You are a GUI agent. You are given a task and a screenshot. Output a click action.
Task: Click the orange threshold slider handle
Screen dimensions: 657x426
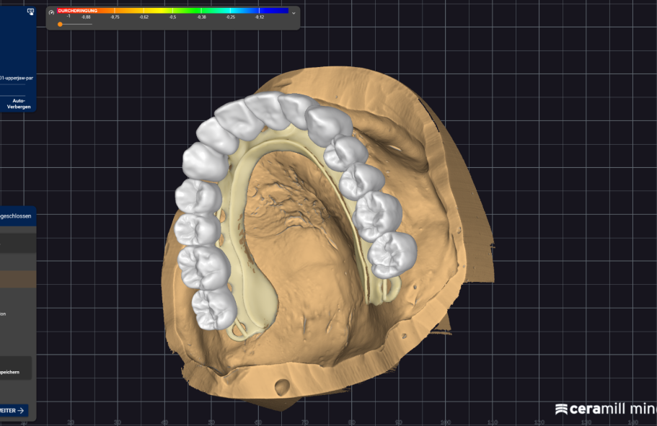[x=60, y=25]
